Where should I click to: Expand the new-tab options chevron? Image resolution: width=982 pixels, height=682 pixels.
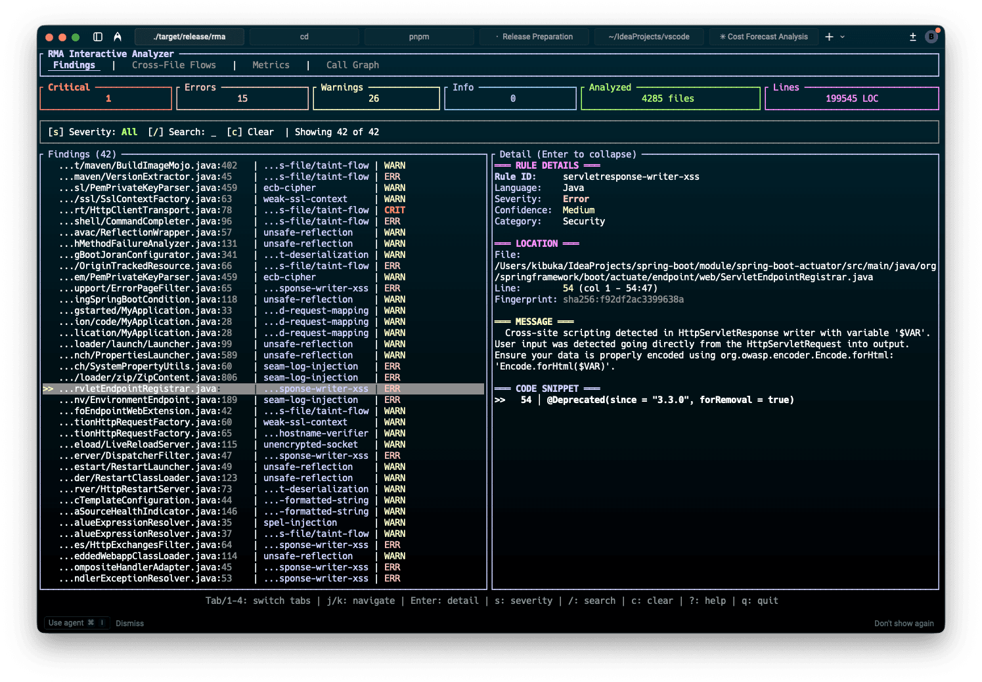843,37
